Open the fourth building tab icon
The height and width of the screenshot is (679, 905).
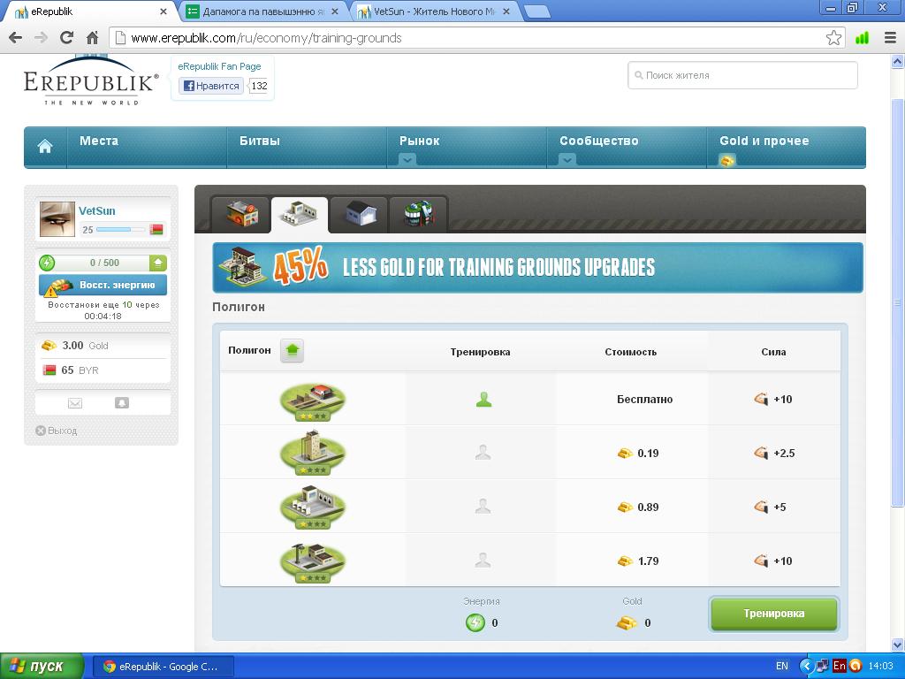tap(418, 214)
